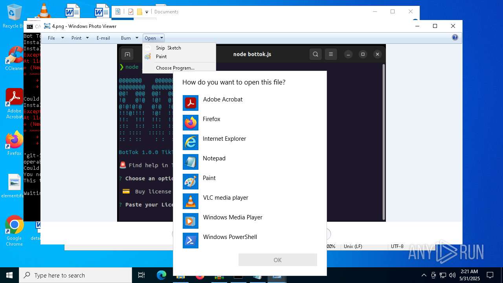The width and height of the screenshot is (503, 283).
Task: Open the notification center
Action: (490, 275)
